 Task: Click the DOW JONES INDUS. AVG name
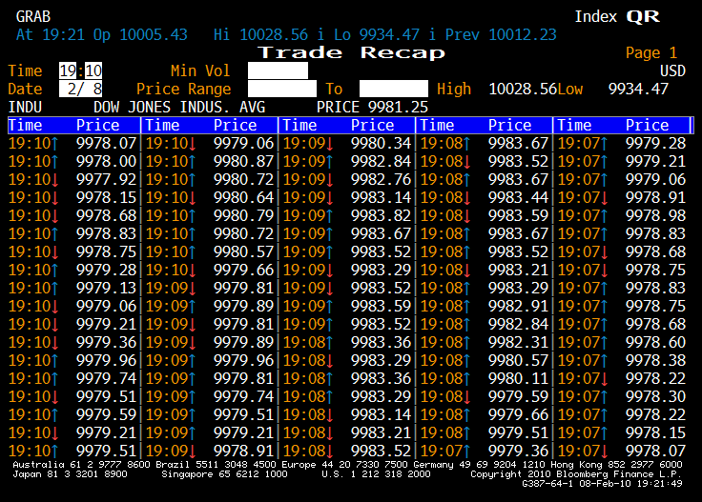click(179, 108)
